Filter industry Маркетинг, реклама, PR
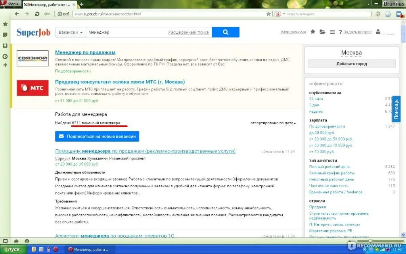The height and width of the screenshot is (254, 406). 331,231
